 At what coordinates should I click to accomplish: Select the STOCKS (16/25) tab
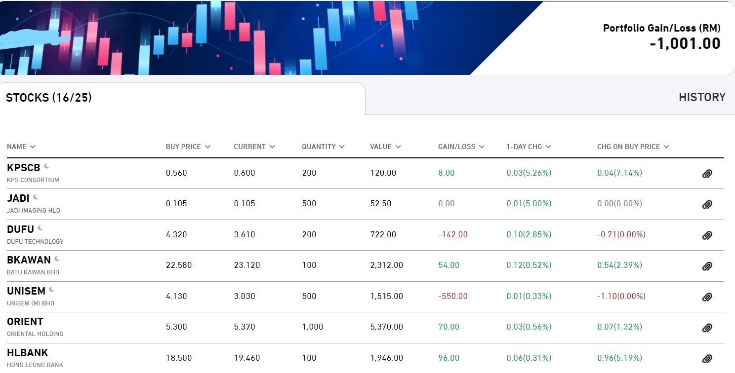(x=49, y=98)
